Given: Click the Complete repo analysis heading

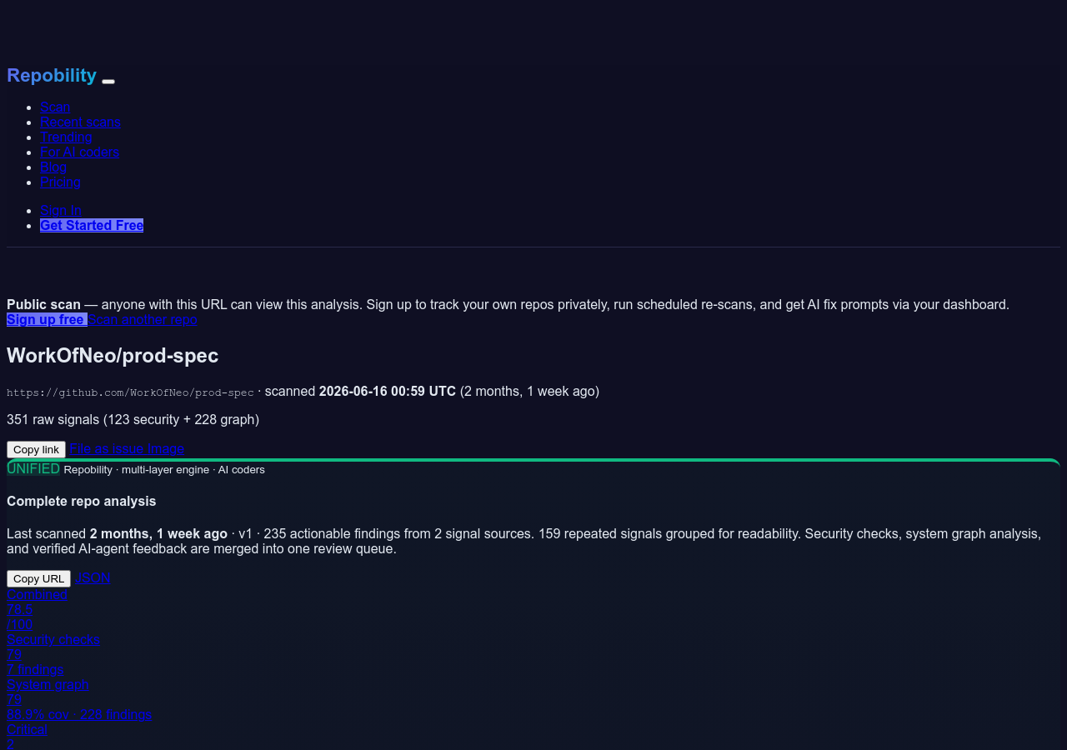Looking at the screenshot, I should (x=82, y=501).
